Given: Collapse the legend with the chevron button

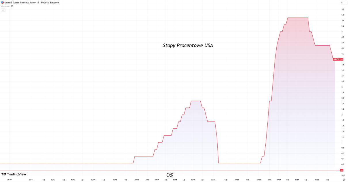Looking at the screenshot, I should (3, 10).
